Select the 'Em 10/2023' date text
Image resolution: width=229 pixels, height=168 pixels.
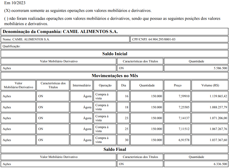[15, 3]
